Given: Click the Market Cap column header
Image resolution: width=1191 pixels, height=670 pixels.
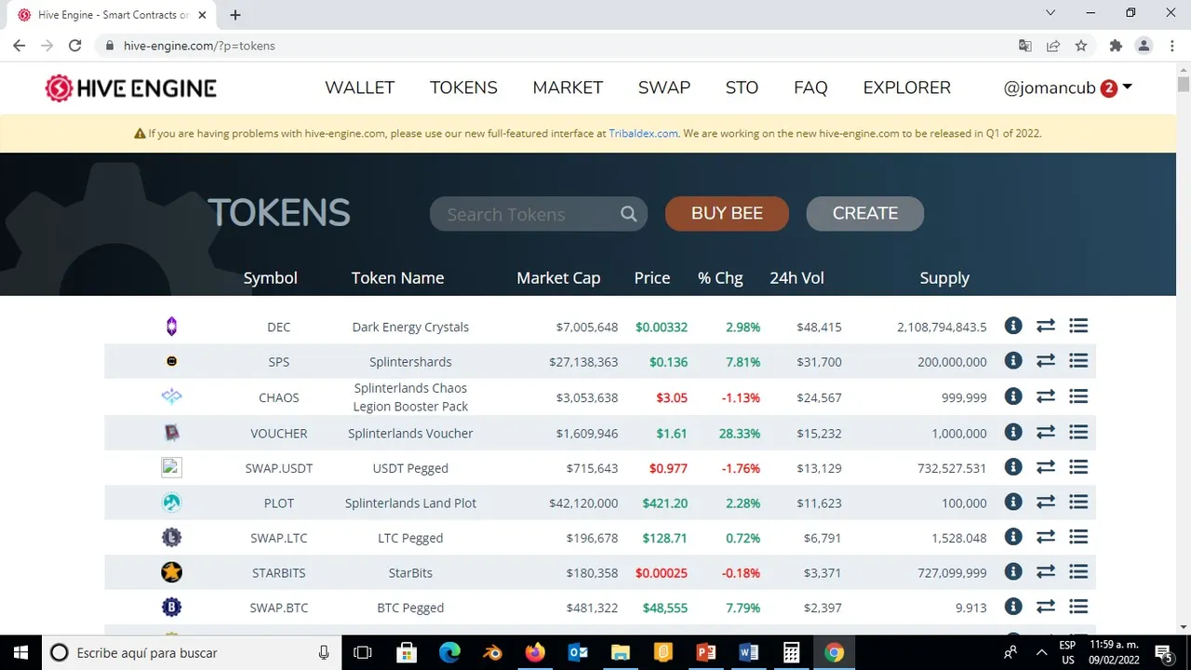Looking at the screenshot, I should click(x=558, y=277).
